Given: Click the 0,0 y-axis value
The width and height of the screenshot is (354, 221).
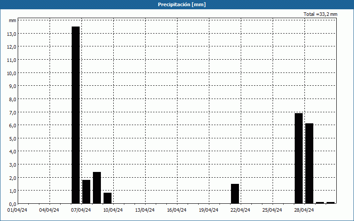Looking at the screenshot, I should point(12,204).
